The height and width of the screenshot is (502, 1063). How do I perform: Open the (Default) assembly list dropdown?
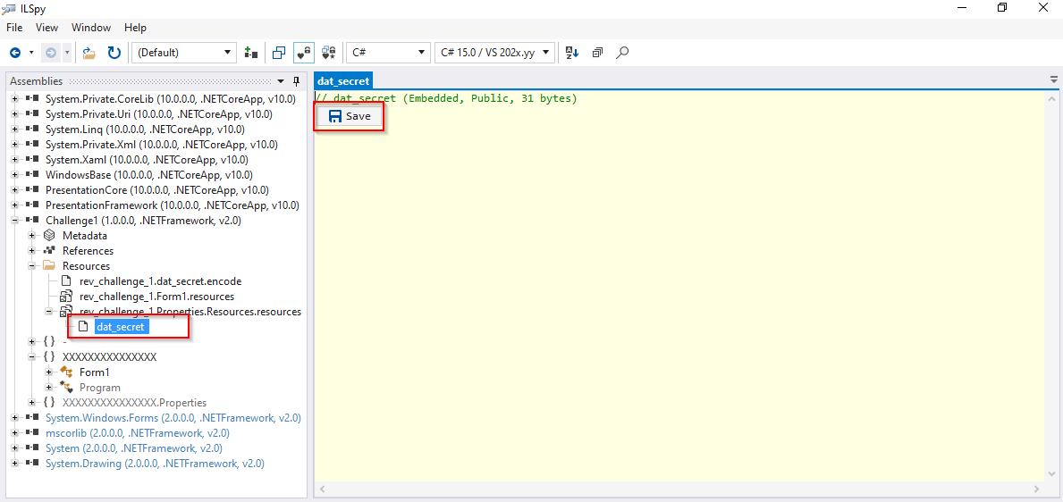(x=184, y=52)
